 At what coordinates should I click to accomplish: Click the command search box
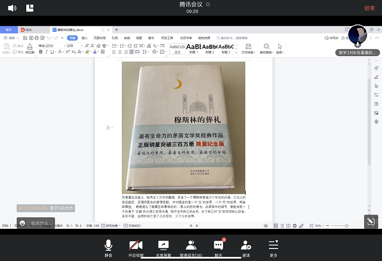click(232, 38)
